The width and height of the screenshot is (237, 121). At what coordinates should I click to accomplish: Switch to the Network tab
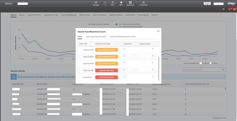click(155, 15)
